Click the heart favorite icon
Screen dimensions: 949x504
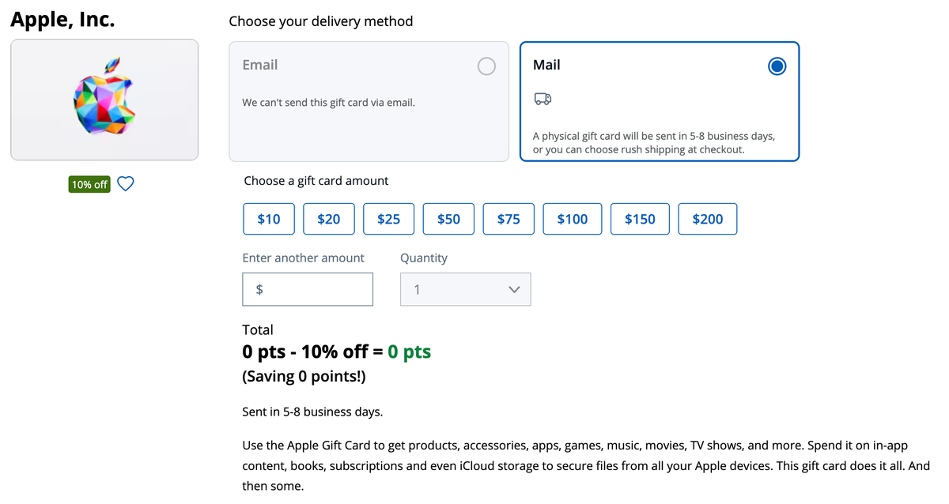[x=126, y=184]
